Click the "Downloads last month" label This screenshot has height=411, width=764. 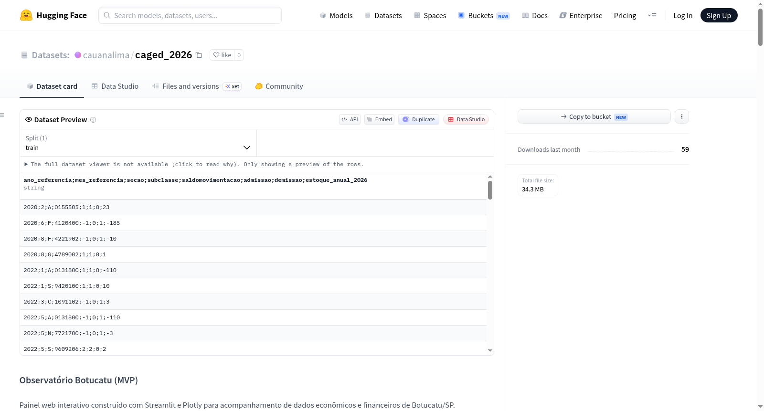click(549, 149)
